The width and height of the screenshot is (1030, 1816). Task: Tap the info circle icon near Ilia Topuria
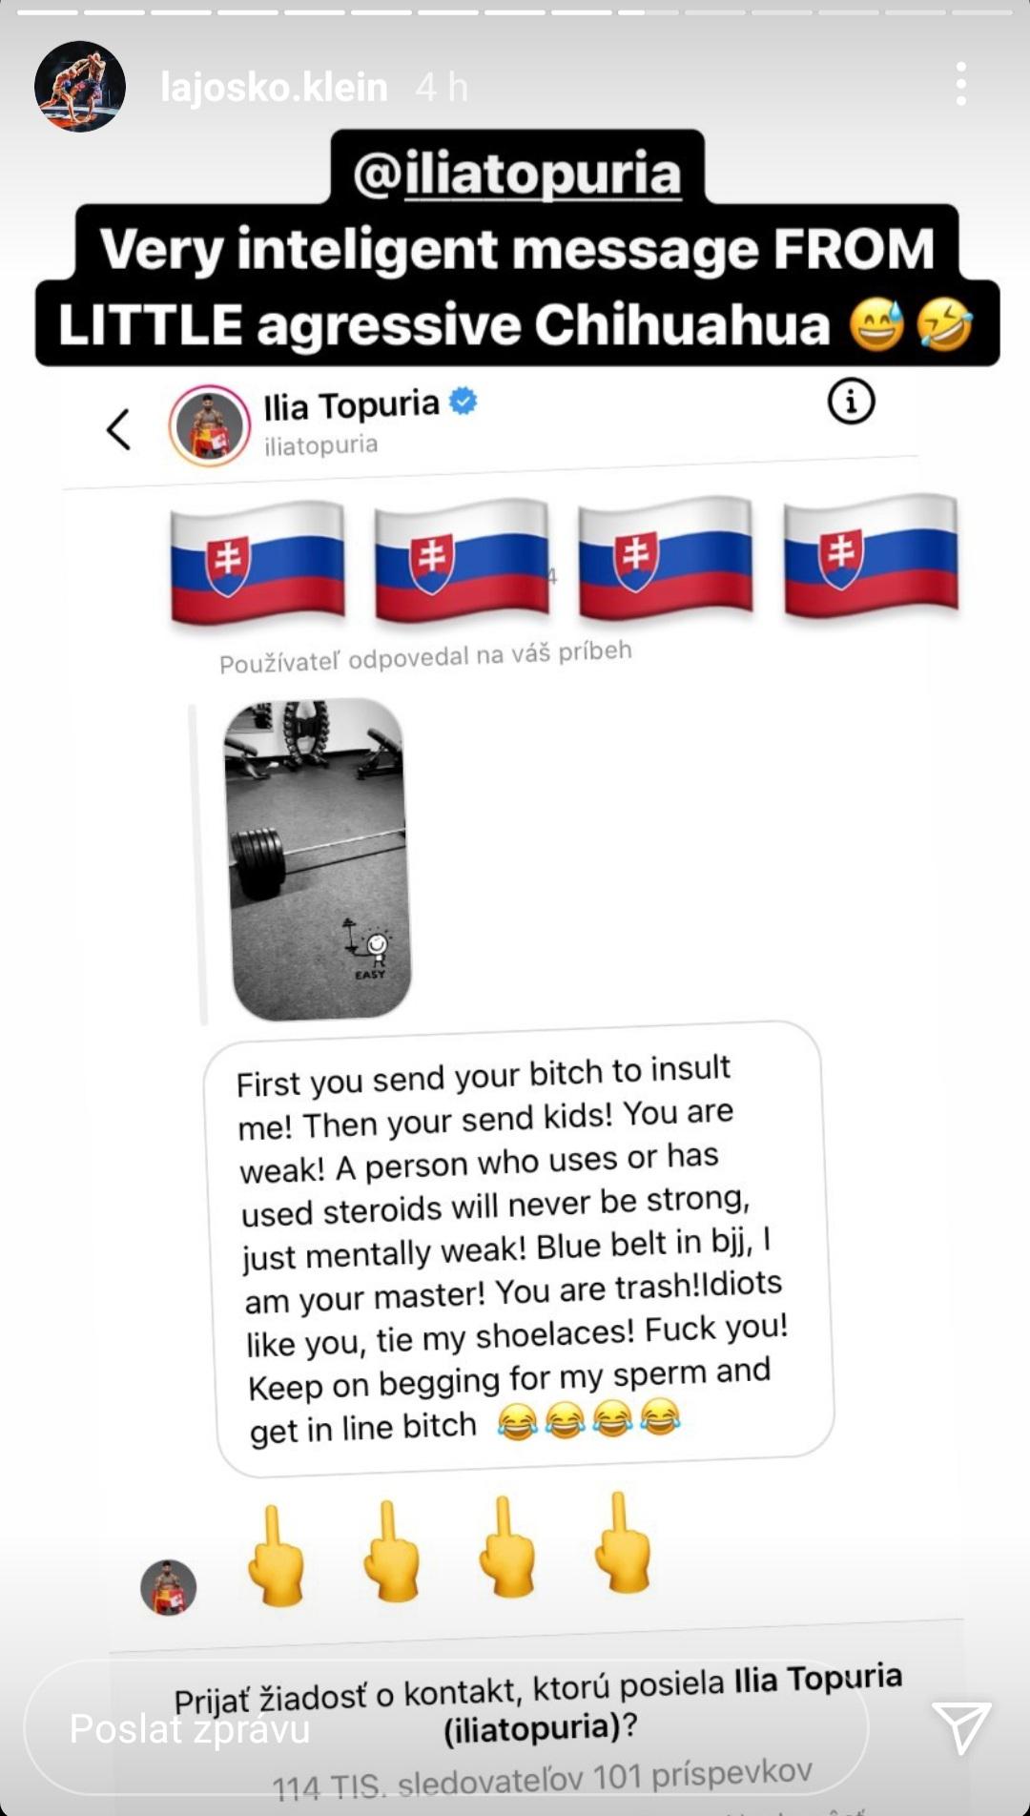851,402
